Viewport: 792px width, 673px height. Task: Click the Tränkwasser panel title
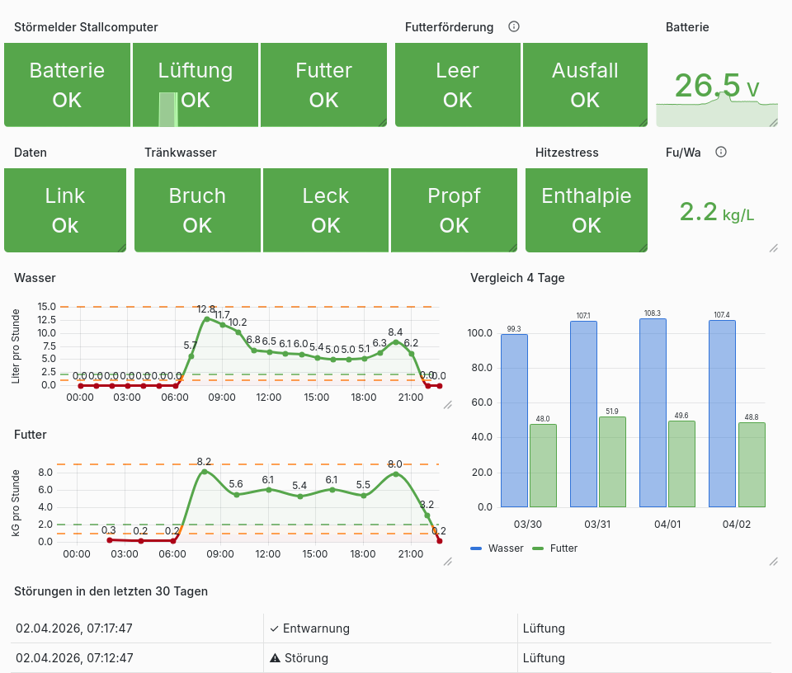pos(180,153)
